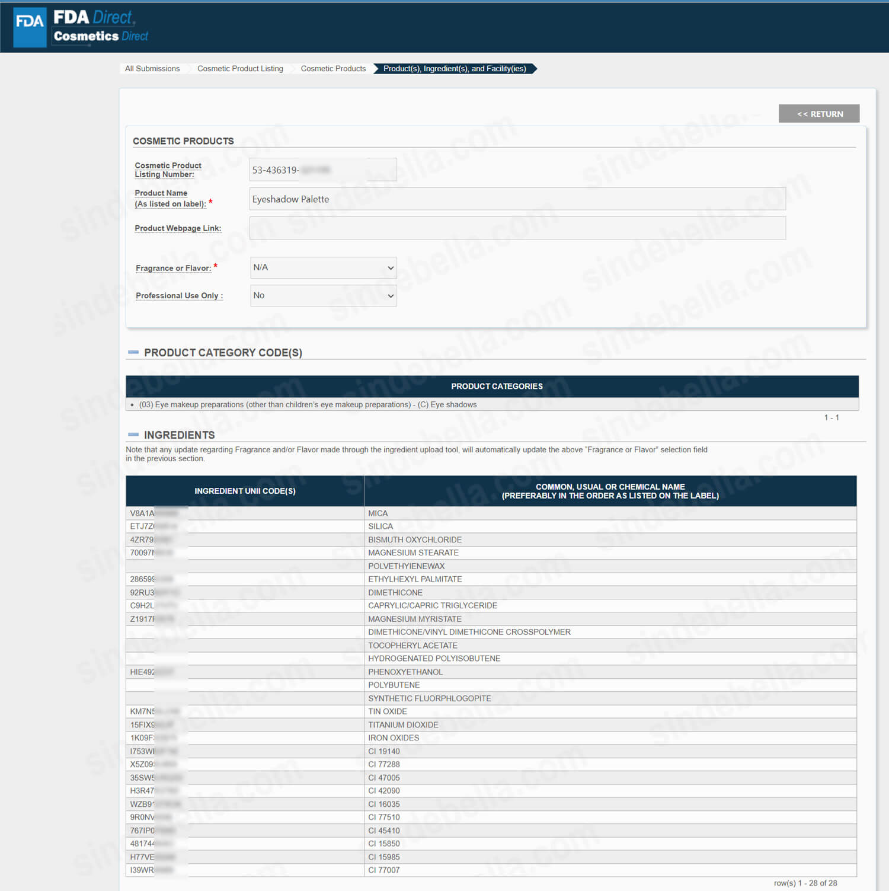Viewport: 889px width, 891px height.
Task: Collapse the Product Category Code(s) section
Action: click(x=133, y=353)
